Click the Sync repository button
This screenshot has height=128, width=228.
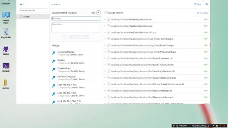pyautogui.click(x=198, y=4)
